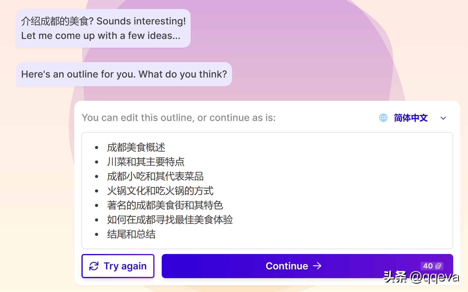
Task: Select outline item 成都小吃和其代表菜品
Action: coord(155,176)
